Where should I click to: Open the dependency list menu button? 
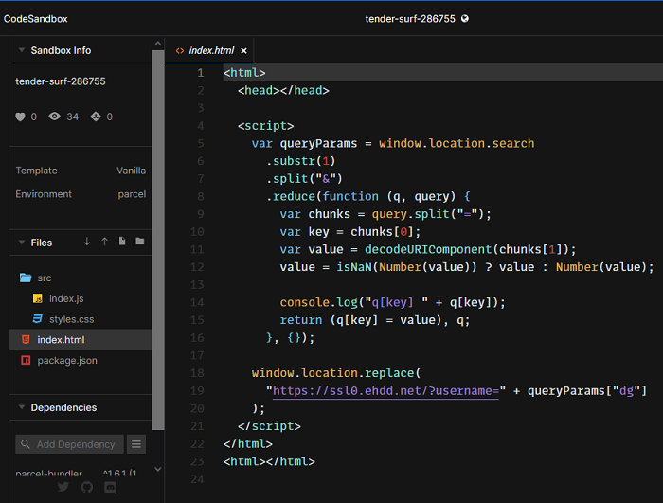136,444
